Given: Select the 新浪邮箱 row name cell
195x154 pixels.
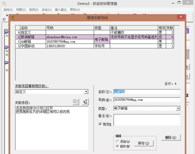Looking at the screenshot, I should pyautogui.click(x=33, y=37).
